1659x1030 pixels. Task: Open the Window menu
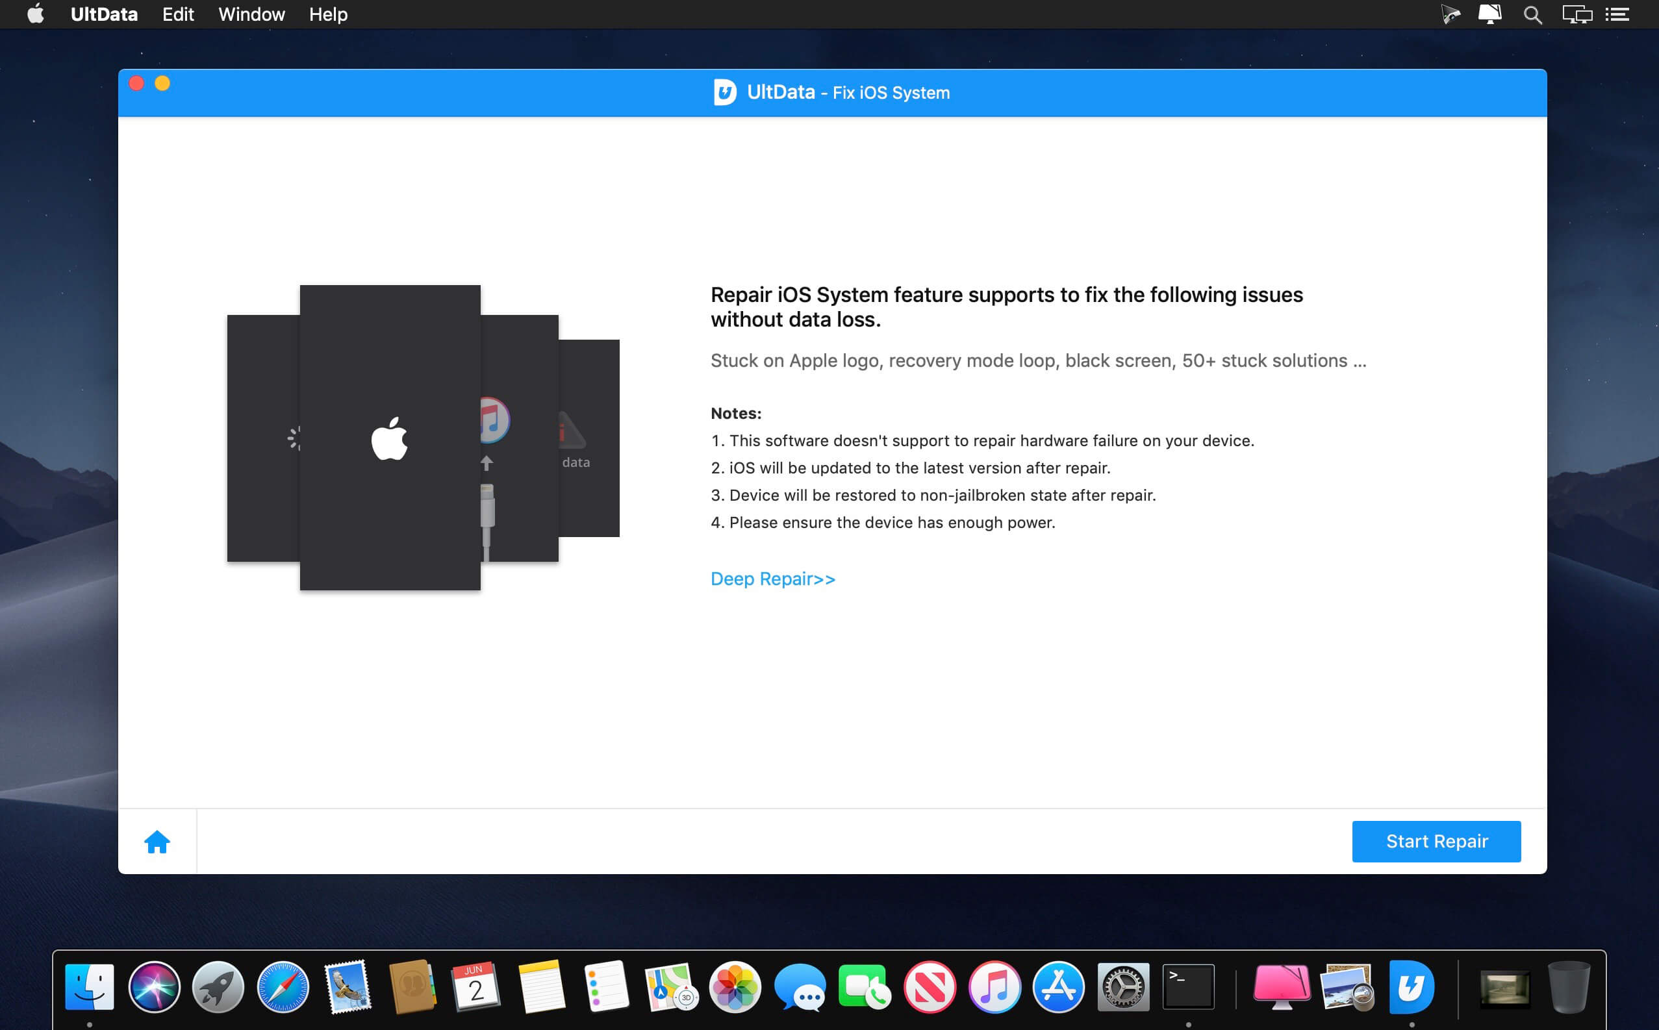(251, 14)
